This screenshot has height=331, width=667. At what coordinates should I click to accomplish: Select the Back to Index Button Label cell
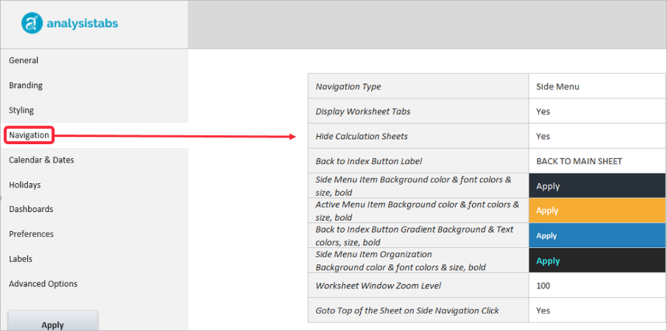419,161
